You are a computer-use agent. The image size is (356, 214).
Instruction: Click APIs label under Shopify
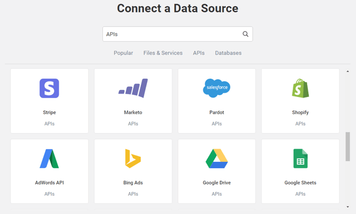point(300,124)
